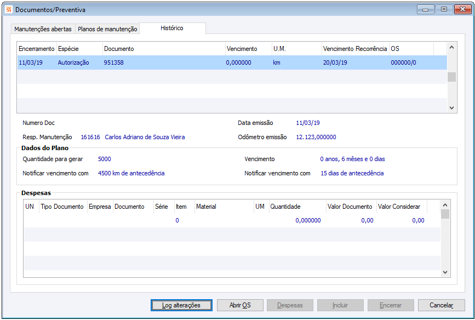Select the first row in Despesas grid
The height and width of the screenshot is (320, 475).
point(219,220)
